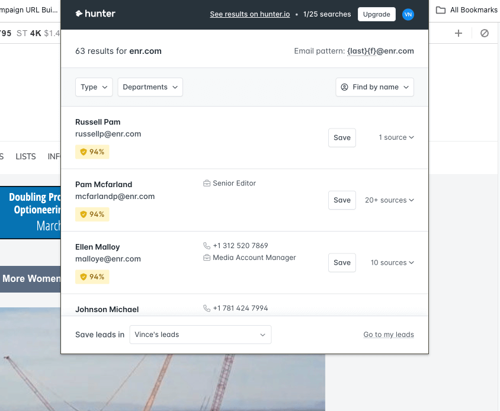Image resolution: width=500 pixels, height=411 pixels.
Task: Follow the Go to my leads link
Action: click(389, 335)
